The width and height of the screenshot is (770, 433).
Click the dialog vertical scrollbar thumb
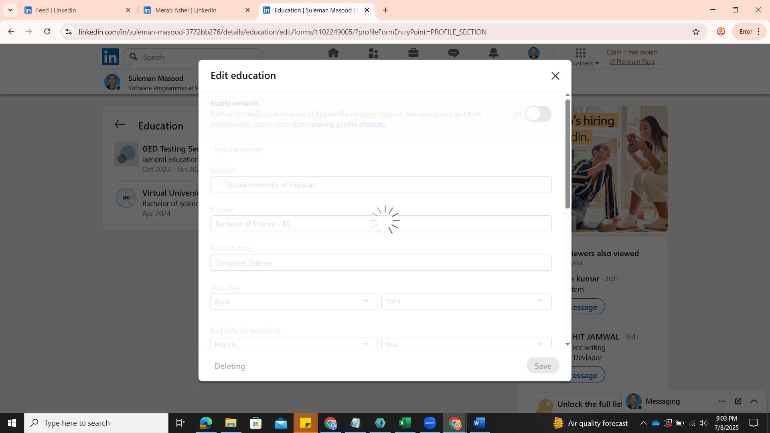(x=567, y=154)
